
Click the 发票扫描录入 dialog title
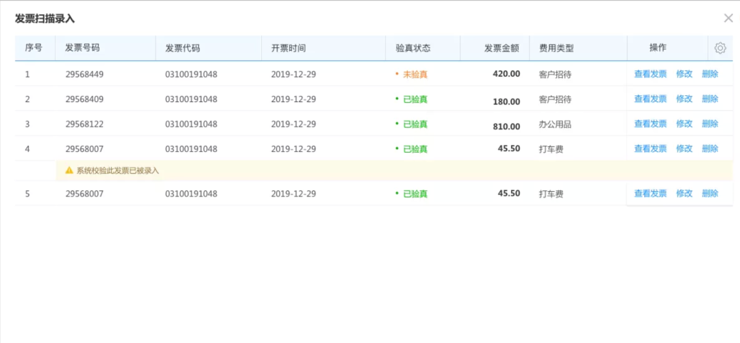45,19
